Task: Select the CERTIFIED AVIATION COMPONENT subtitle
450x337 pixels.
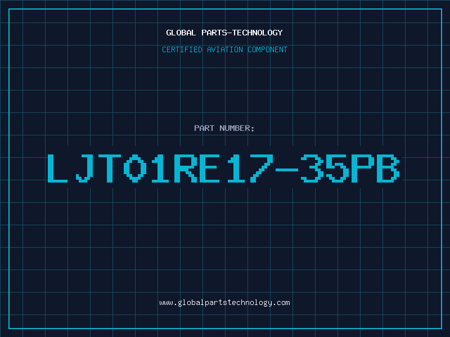Action: click(x=224, y=49)
